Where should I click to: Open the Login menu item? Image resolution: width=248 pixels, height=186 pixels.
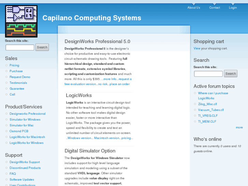coord(233,8)
